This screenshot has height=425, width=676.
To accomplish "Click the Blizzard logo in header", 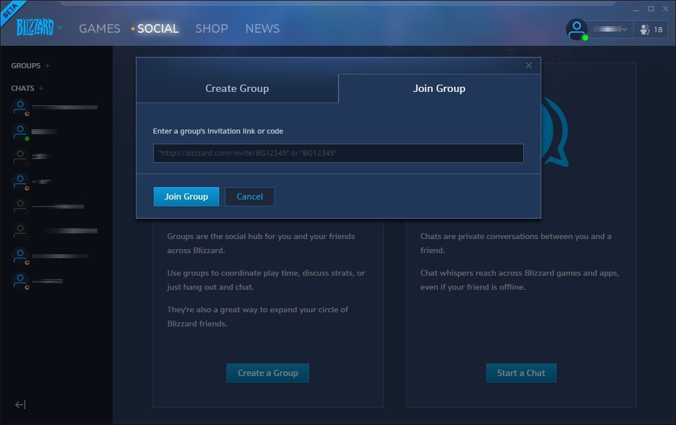I will coord(35,28).
